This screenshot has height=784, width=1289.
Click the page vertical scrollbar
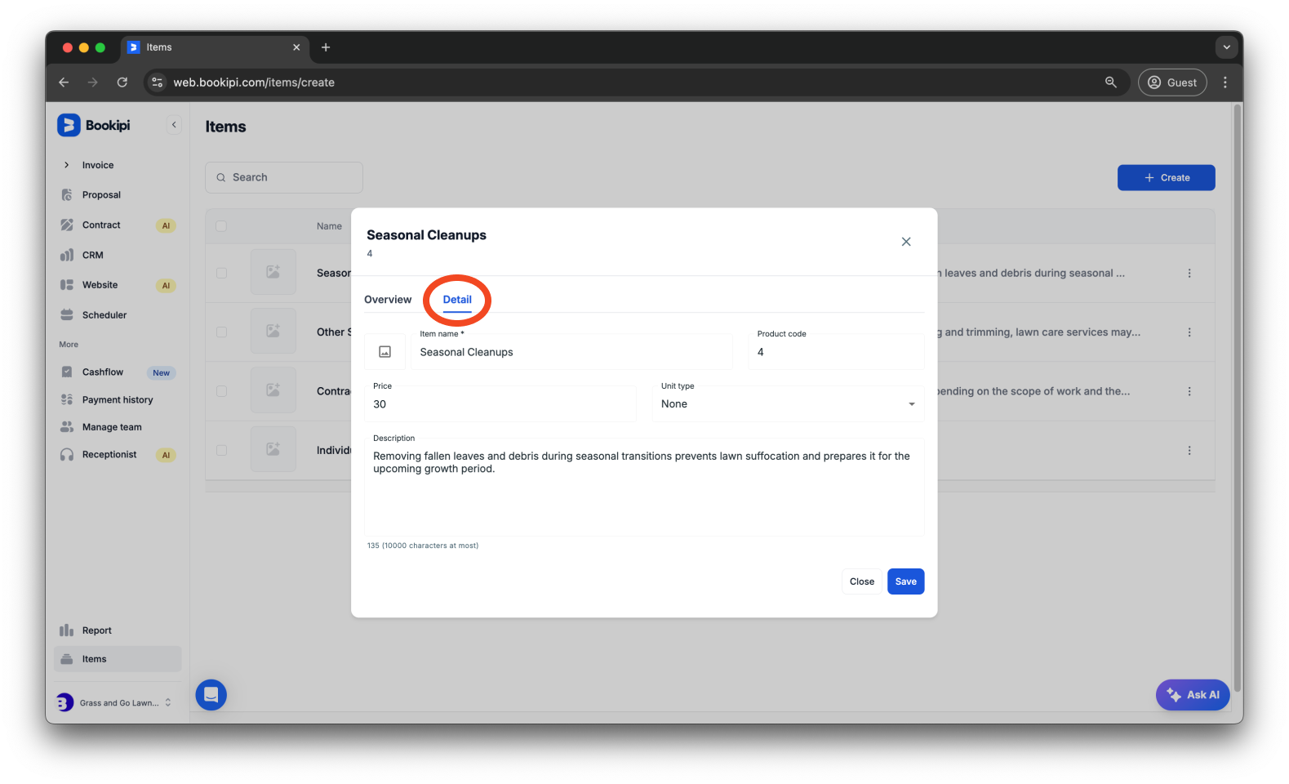point(1238,396)
